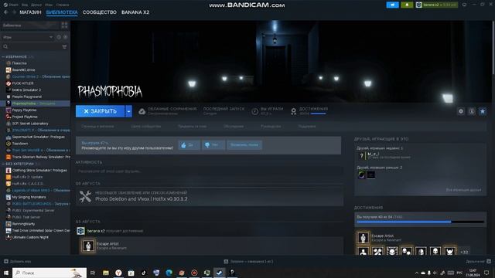Click the add game plus icon bottom left
Image resolution: width=495 pixels, height=278 pixels.
6,261
